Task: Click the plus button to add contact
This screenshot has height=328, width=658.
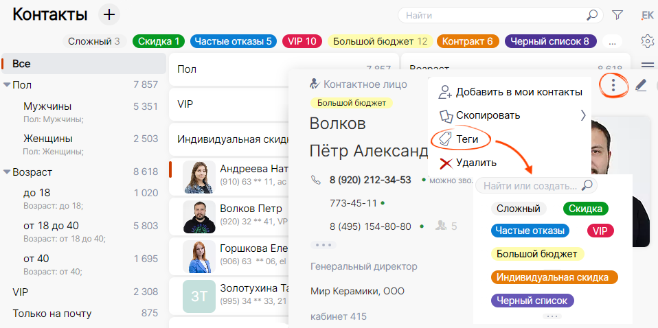Action: (109, 14)
